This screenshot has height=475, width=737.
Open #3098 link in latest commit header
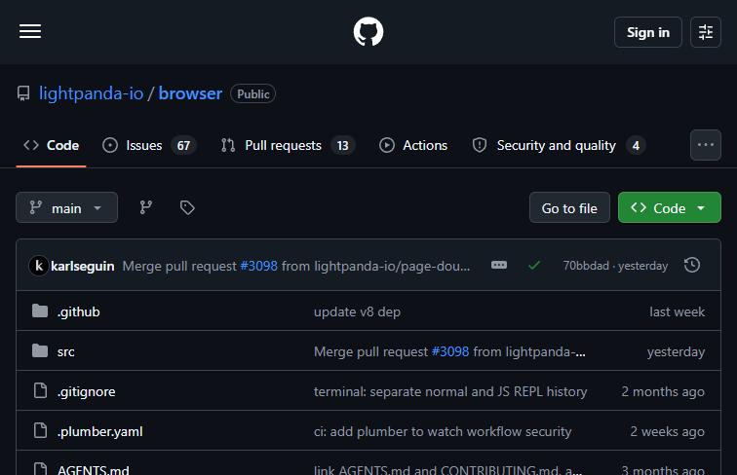(259, 266)
